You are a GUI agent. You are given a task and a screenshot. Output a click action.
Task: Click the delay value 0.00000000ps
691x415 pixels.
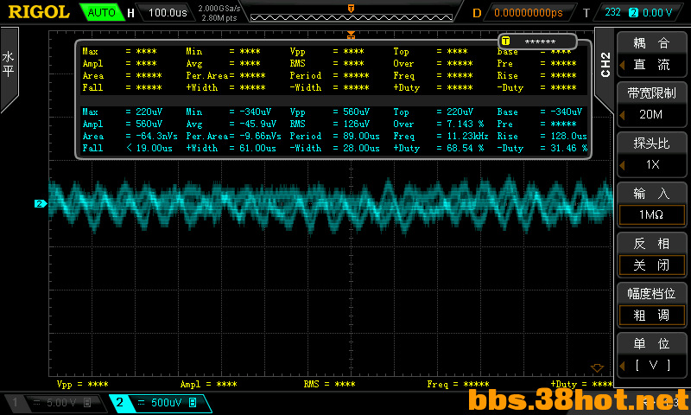click(529, 13)
